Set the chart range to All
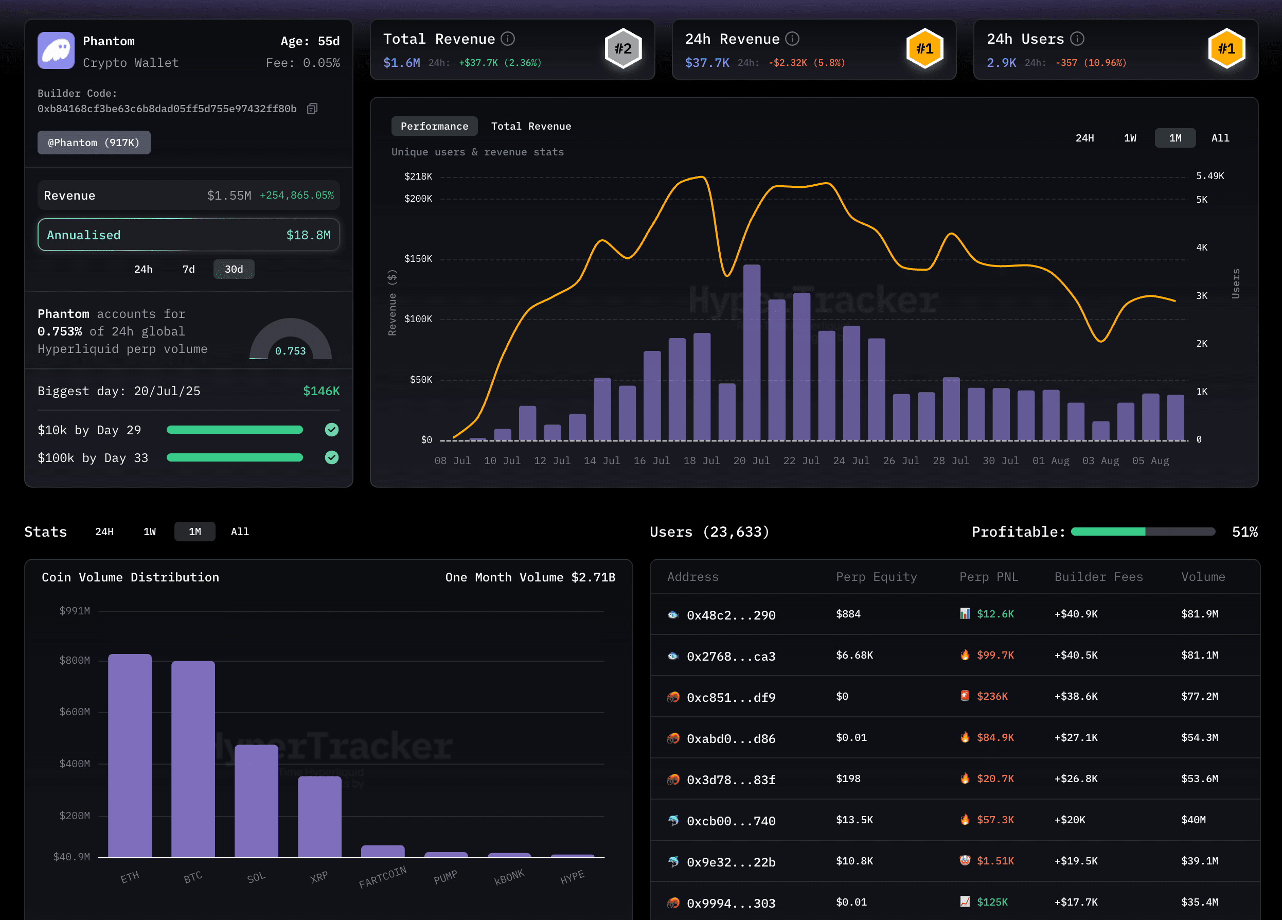 click(1220, 138)
